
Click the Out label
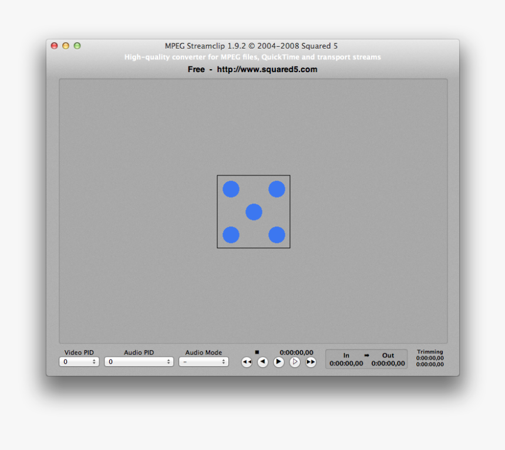point(388,356)
